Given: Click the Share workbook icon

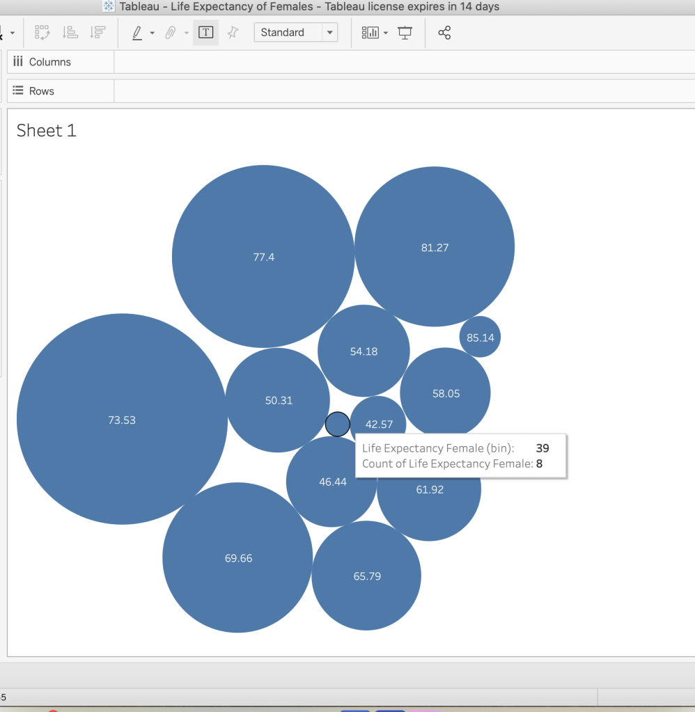Looking at the screenshot, I should coord(444,33).
